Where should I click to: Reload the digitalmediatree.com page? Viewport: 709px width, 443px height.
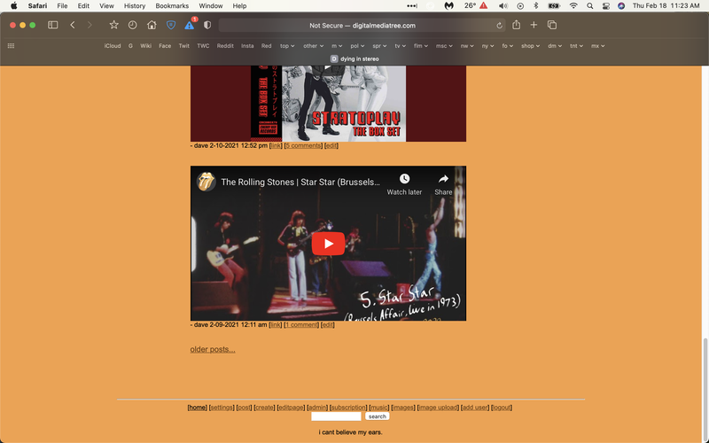click(499, 26)
